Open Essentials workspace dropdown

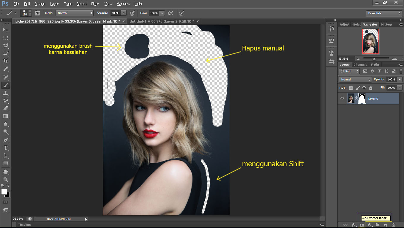coord(384,13)
